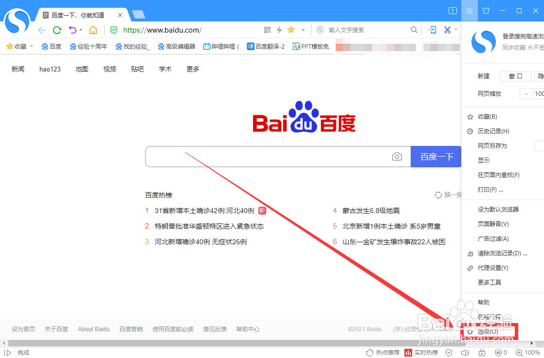Click the green security shield icon
The image size is (544, 358).
click(114, 30)
